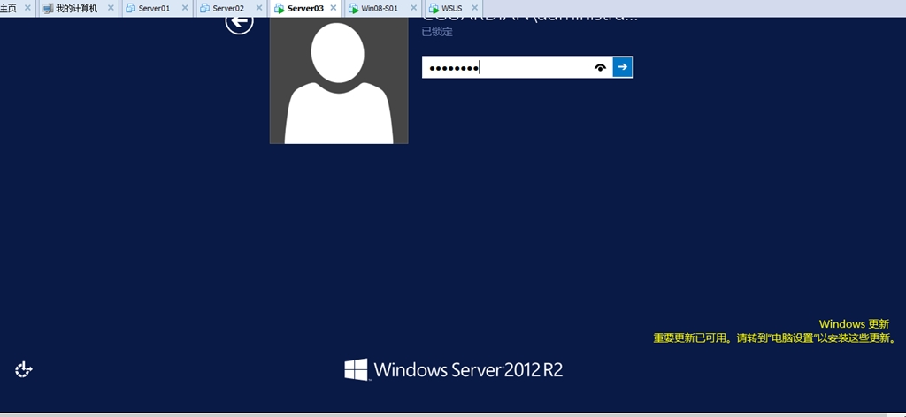Viewport: 906px width, 417px height.
Task: Switch to the Server01 tab
Action: [157, 8]
